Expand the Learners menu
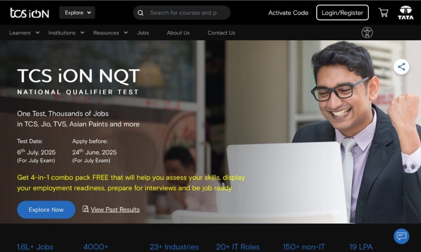421x252 pixels. (x=24, y=33)
